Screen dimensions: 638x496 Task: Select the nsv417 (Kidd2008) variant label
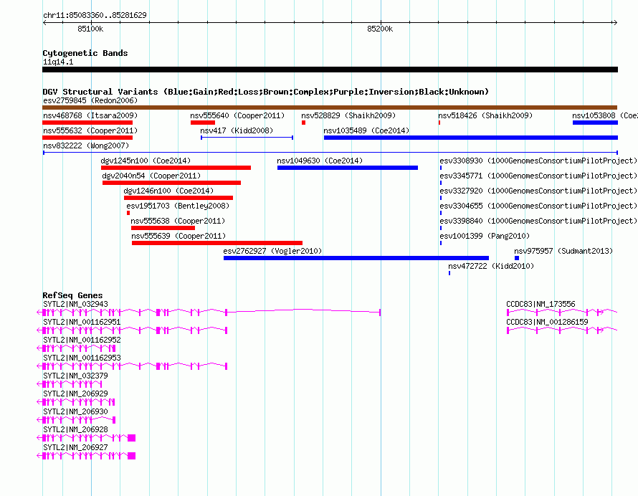pos(237,130)
